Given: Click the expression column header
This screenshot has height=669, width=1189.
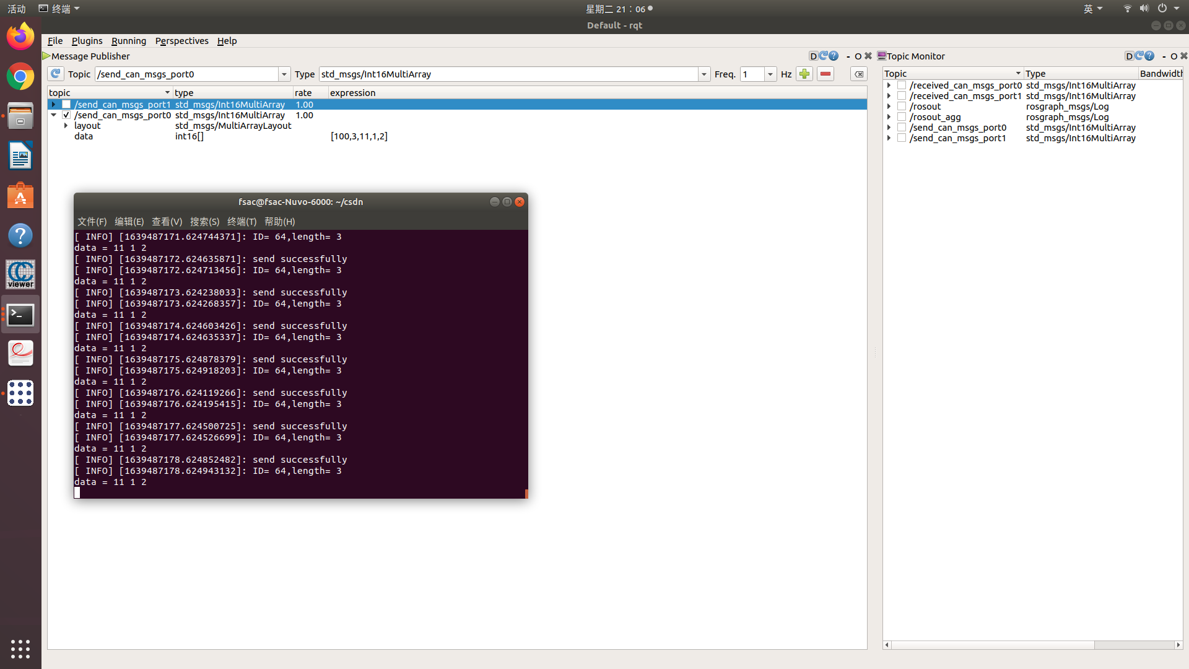Looking at the screenshot, I should (x=352, y=93).
